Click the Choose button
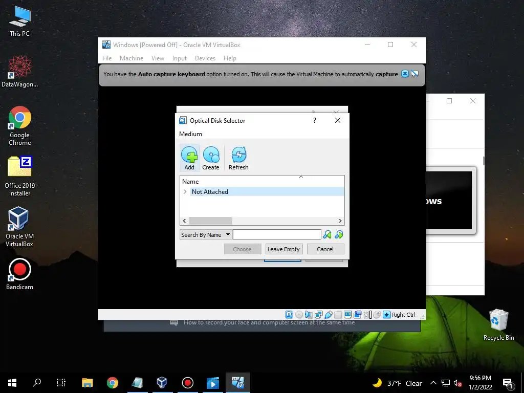The width and height of the screenshot is (524, 393). pyautogui.click(x=242, y=249)
